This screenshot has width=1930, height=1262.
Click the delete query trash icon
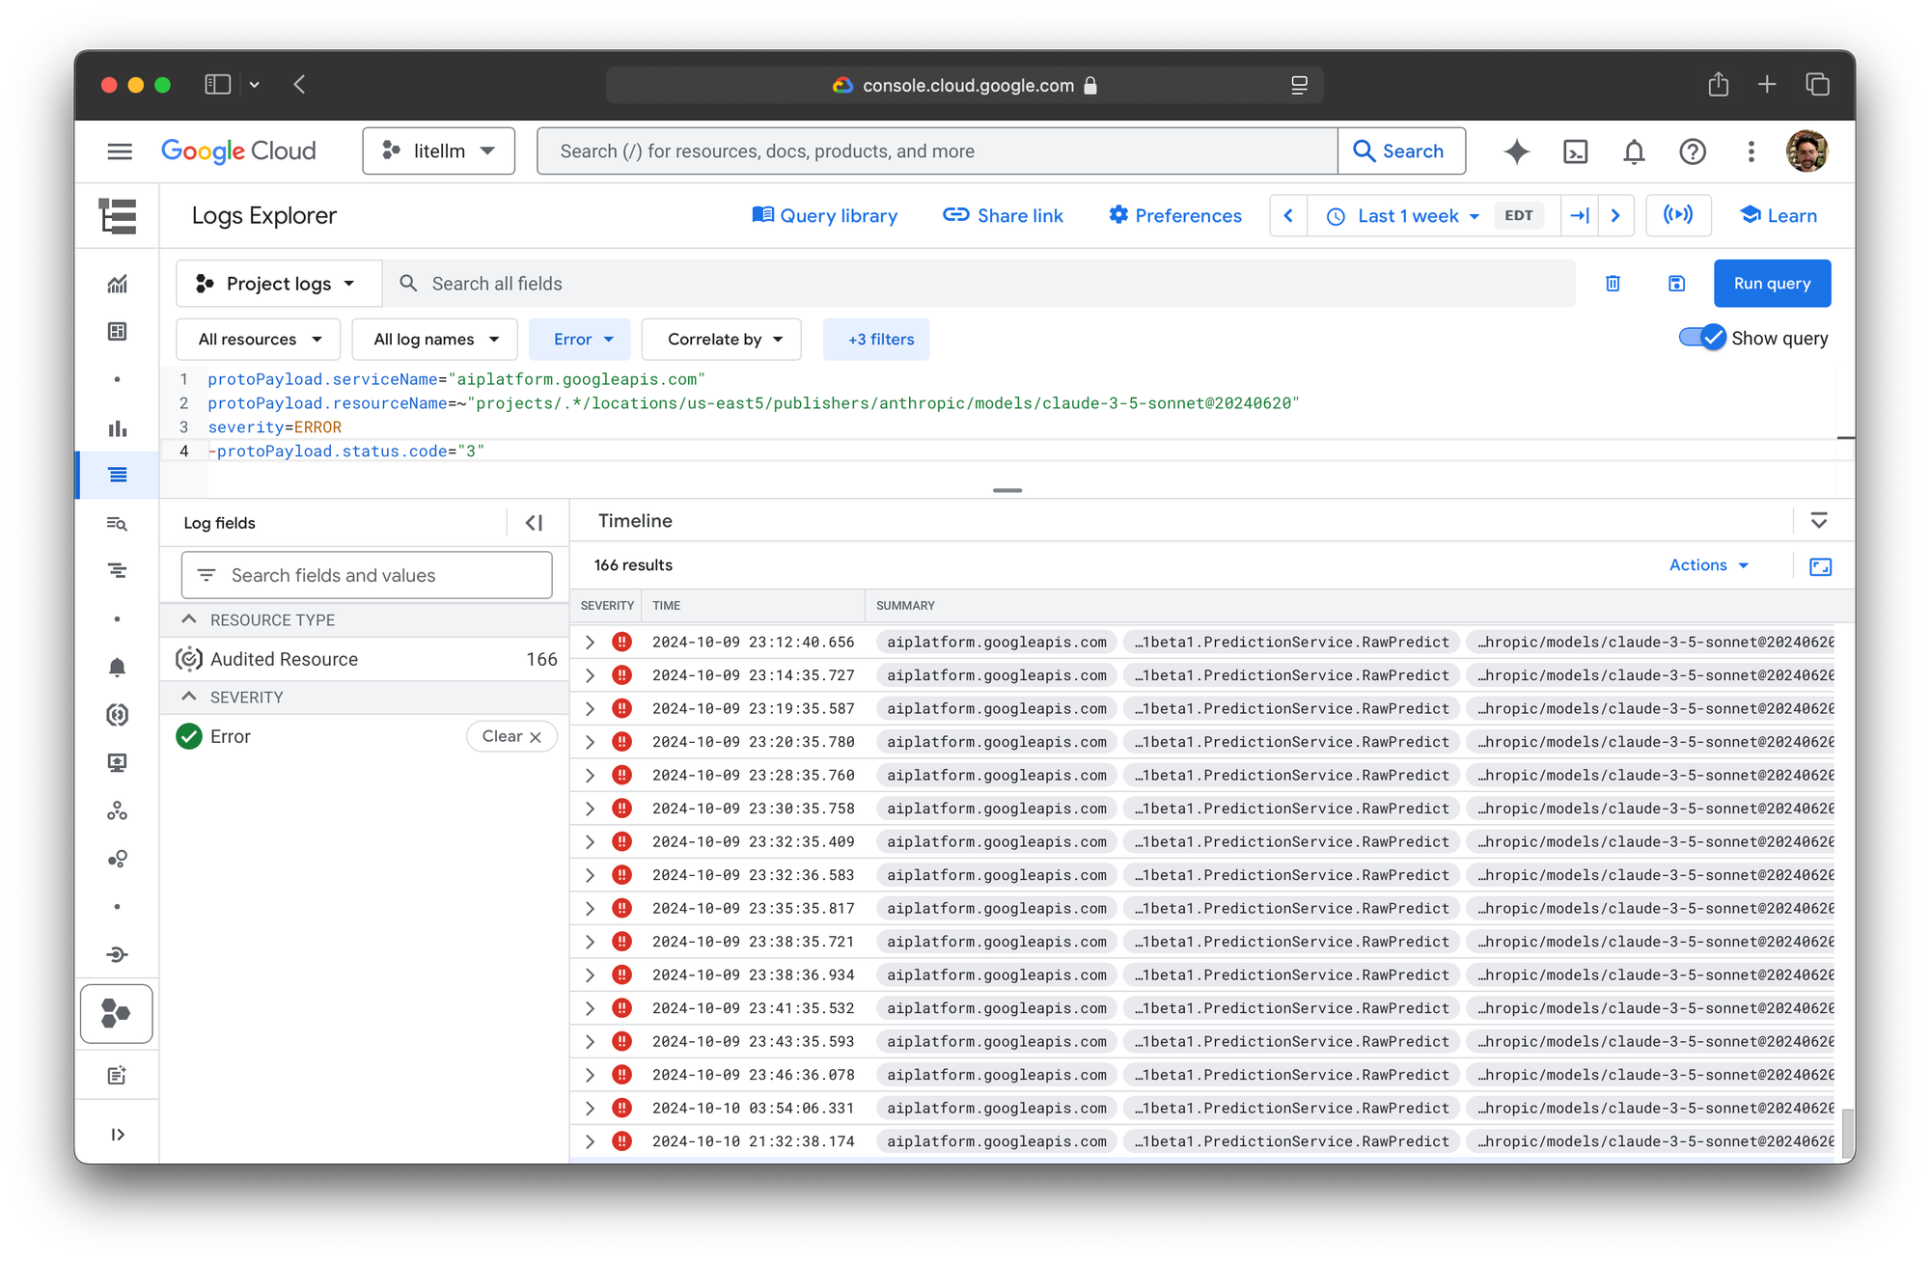click(x=1613, y=284)
